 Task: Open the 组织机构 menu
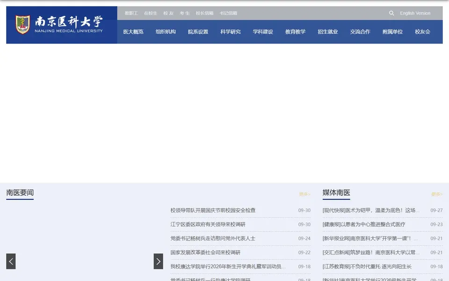[x=166, y=32]
